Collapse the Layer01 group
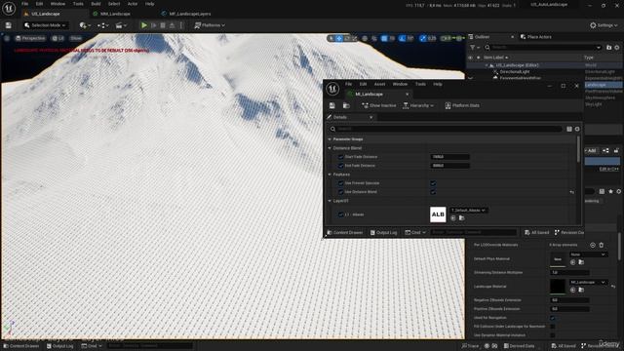The image size is (624, 351). tap(330, 201)
